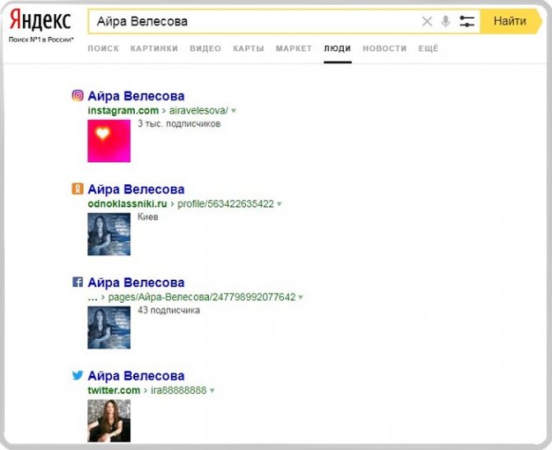Open Айра Велесова Twitter result title
The width and height of the screenshot is (552, 450).
coord(136,376)
